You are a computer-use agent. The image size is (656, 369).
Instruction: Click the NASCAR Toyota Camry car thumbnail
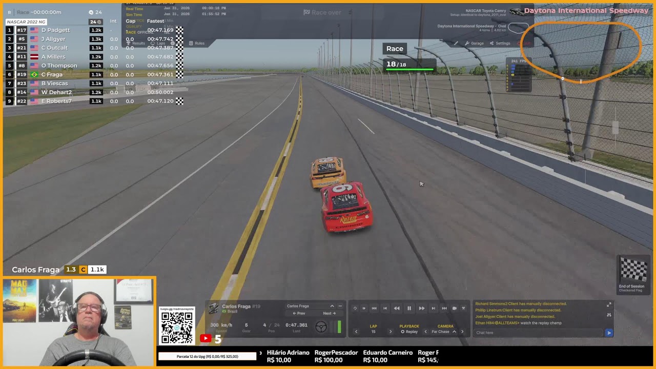click(517, 11)
